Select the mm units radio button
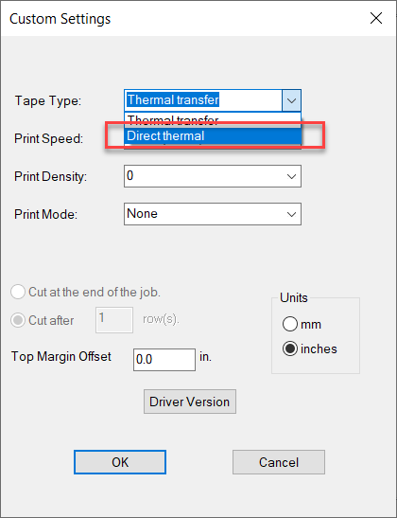Screen dimensions: 397x518 pos(290,324)
